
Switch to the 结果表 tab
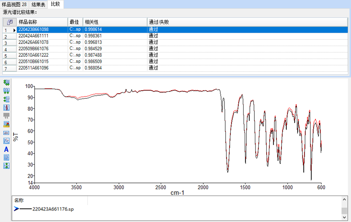38,4
